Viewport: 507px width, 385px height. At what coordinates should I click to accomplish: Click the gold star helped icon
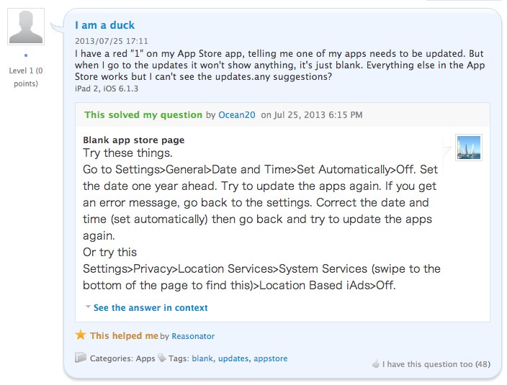coord(81,335)
